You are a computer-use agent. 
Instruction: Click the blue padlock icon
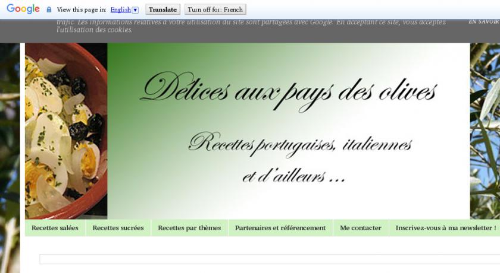coord(49,9)
